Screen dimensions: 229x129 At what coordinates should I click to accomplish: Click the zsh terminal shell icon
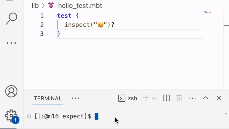pos(122,98)
